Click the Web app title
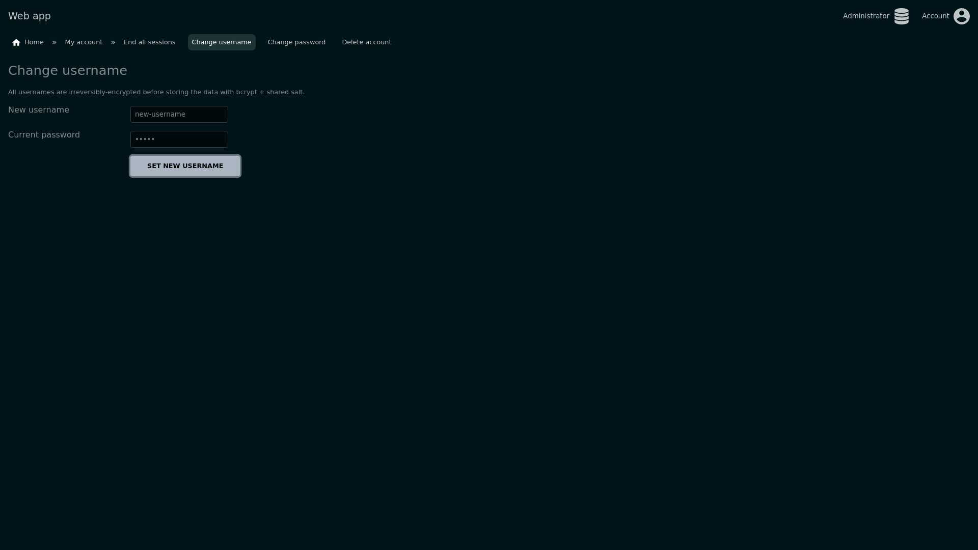The image size is (978, 550). tap(30, 16)
